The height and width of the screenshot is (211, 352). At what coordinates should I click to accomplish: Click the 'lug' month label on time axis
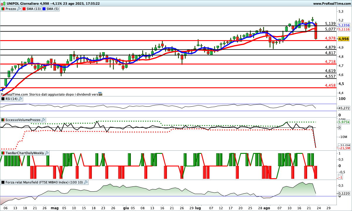(x=198, y=208)
